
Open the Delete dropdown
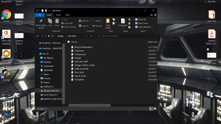coord(98,21)
